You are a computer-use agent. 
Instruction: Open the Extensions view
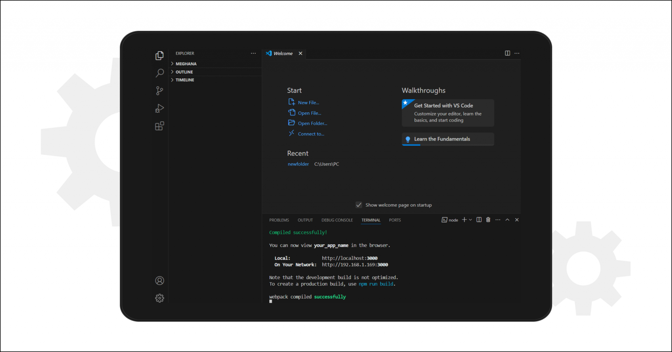pos(159,126)
